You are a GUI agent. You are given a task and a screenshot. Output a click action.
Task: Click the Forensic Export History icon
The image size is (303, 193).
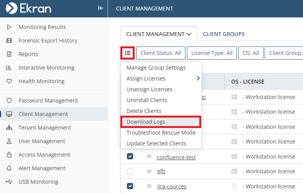pyautogui.click(x=9, y=41)
